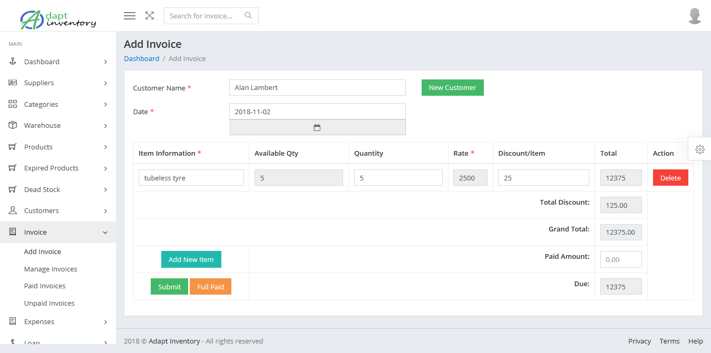Toggle the sidebar with the hamburger icon
711x353 pixels.
[129, 15]
